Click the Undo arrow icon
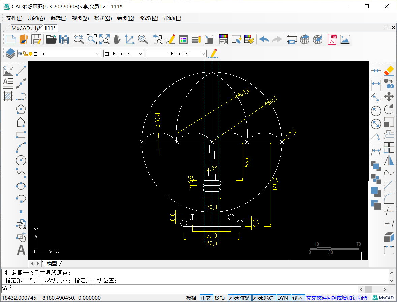Viewport: 397px width, 302px height. tap(264, 40)
